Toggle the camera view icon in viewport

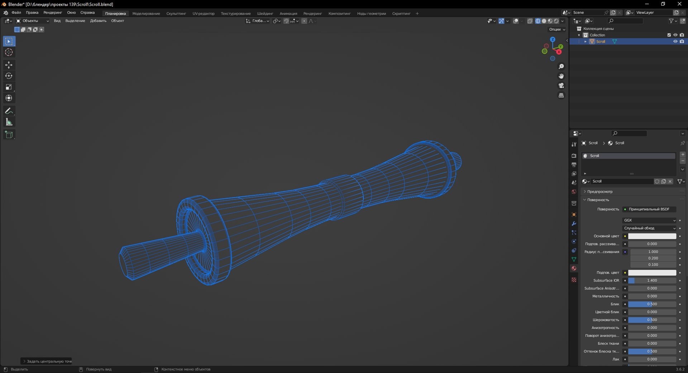click(x=561, y=86)
